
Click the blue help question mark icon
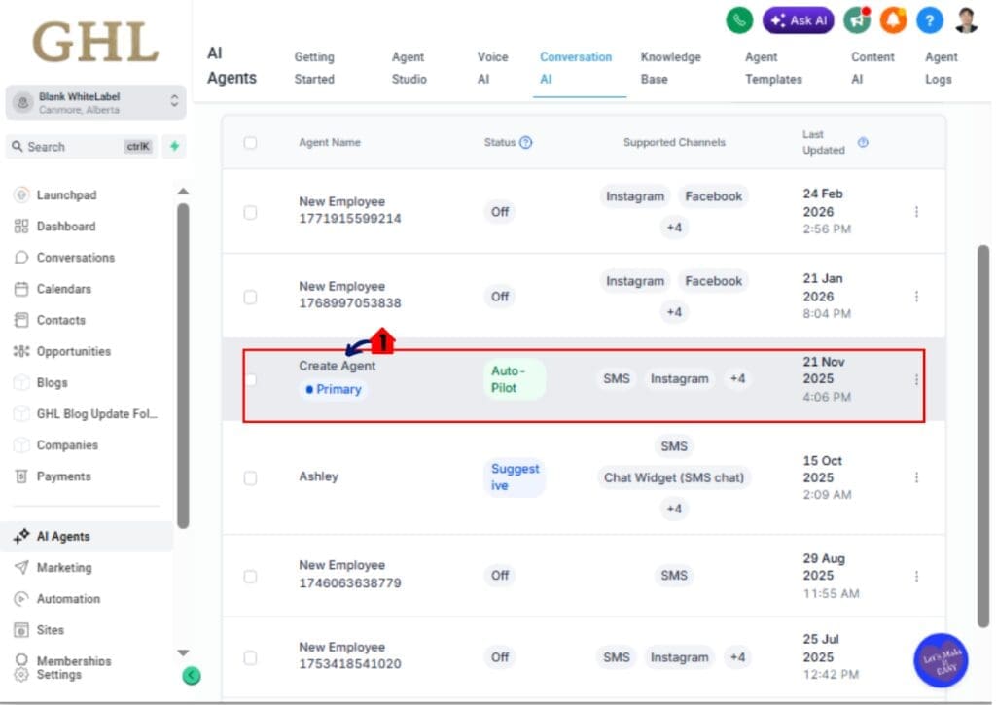point(929,20)
